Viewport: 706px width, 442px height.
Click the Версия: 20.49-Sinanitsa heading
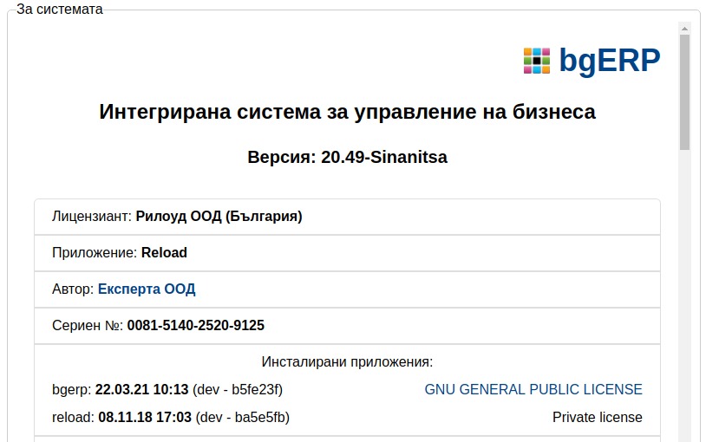(347, 157)
